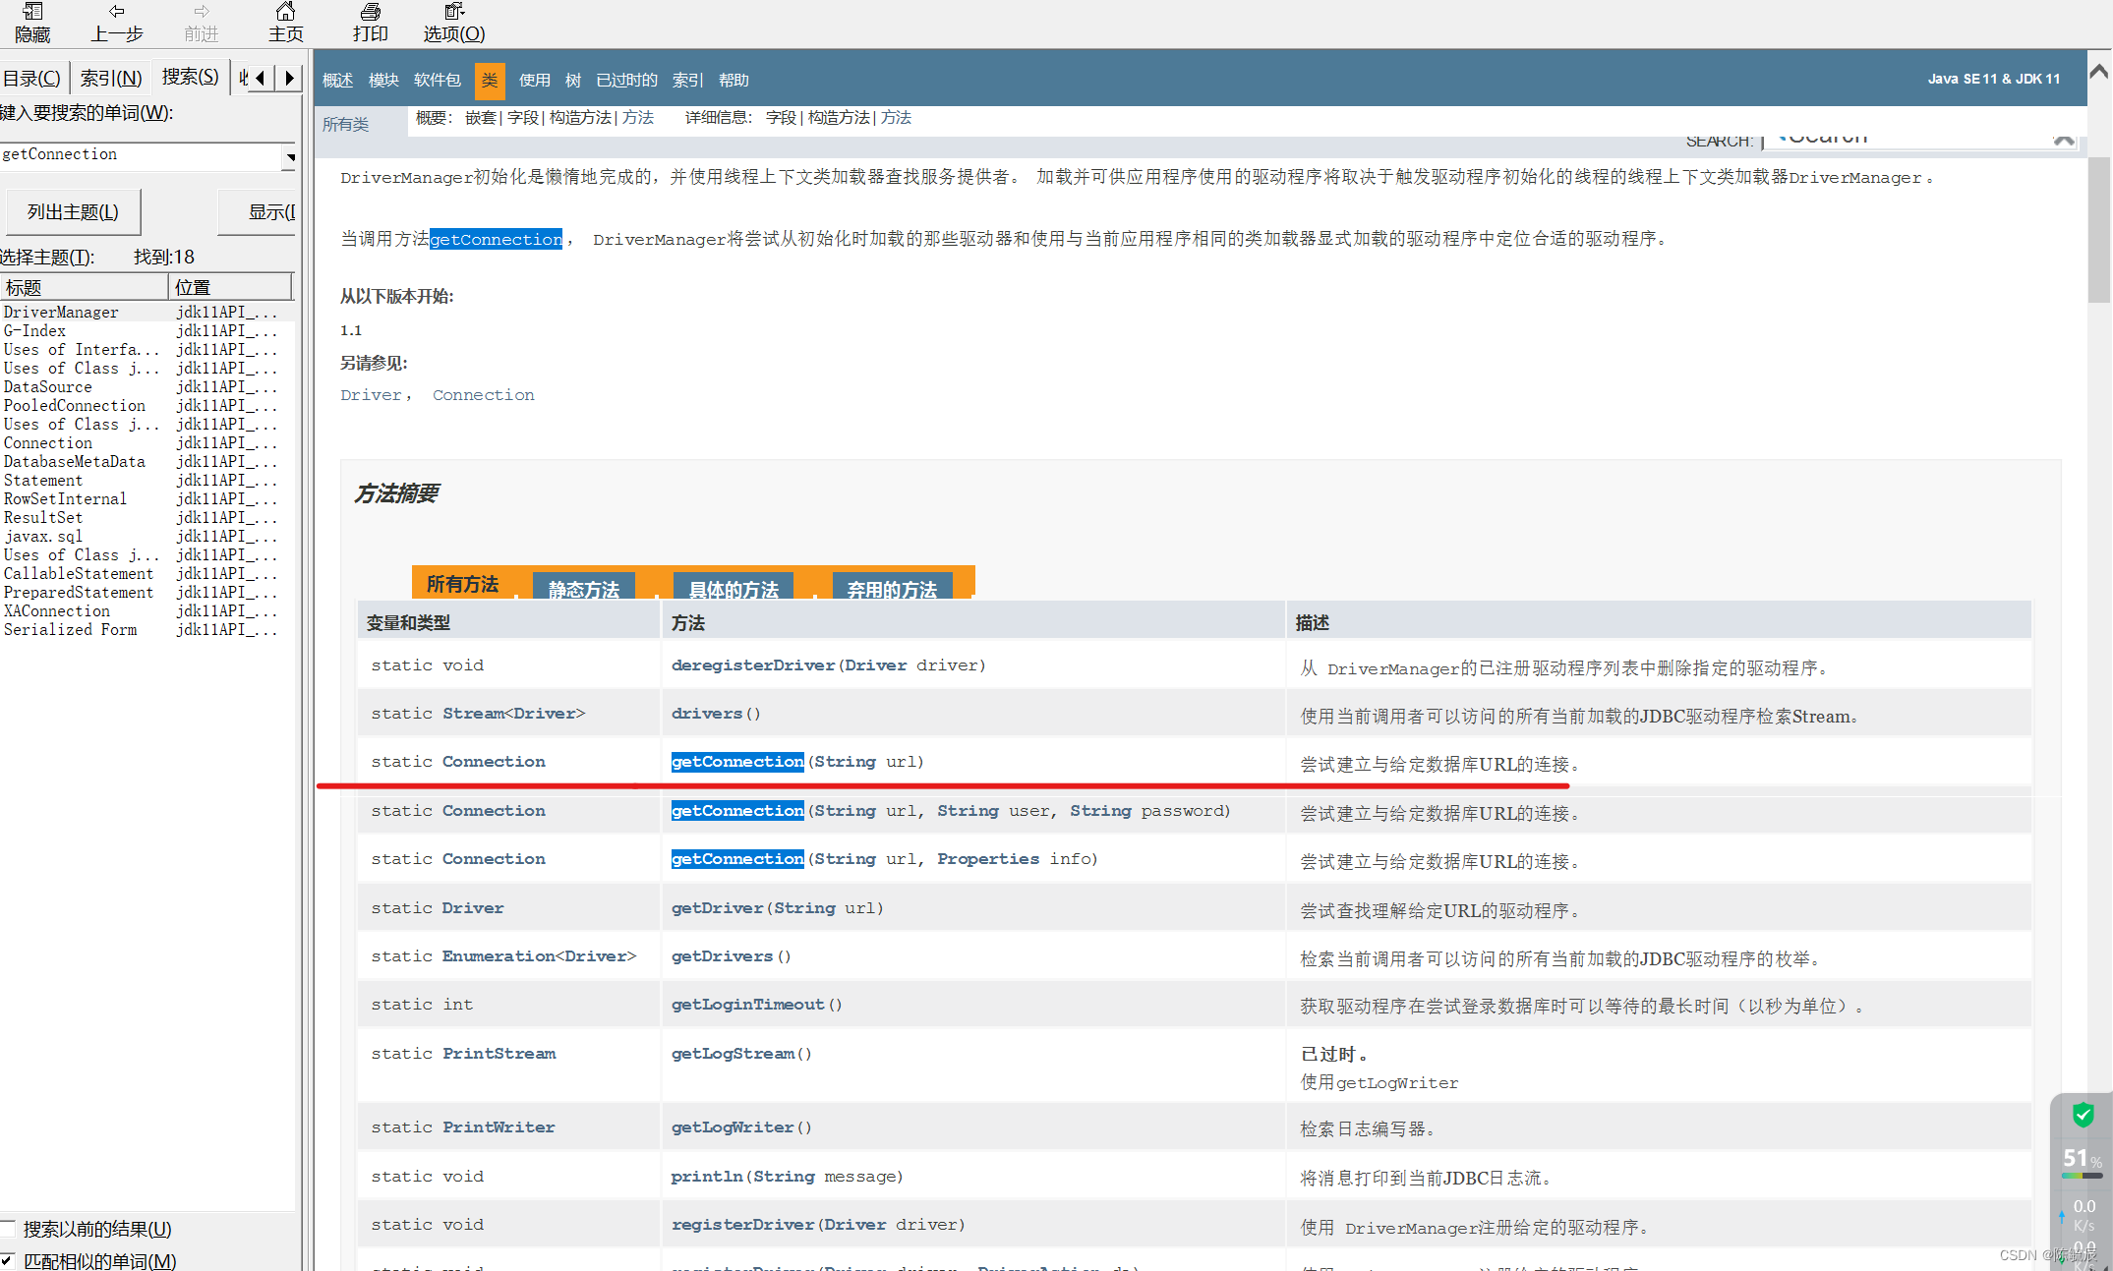Open getConnection with user and password link

click(x=737, y=811)
